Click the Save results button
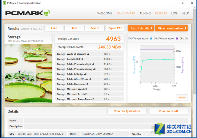 [x=74, y=28]
